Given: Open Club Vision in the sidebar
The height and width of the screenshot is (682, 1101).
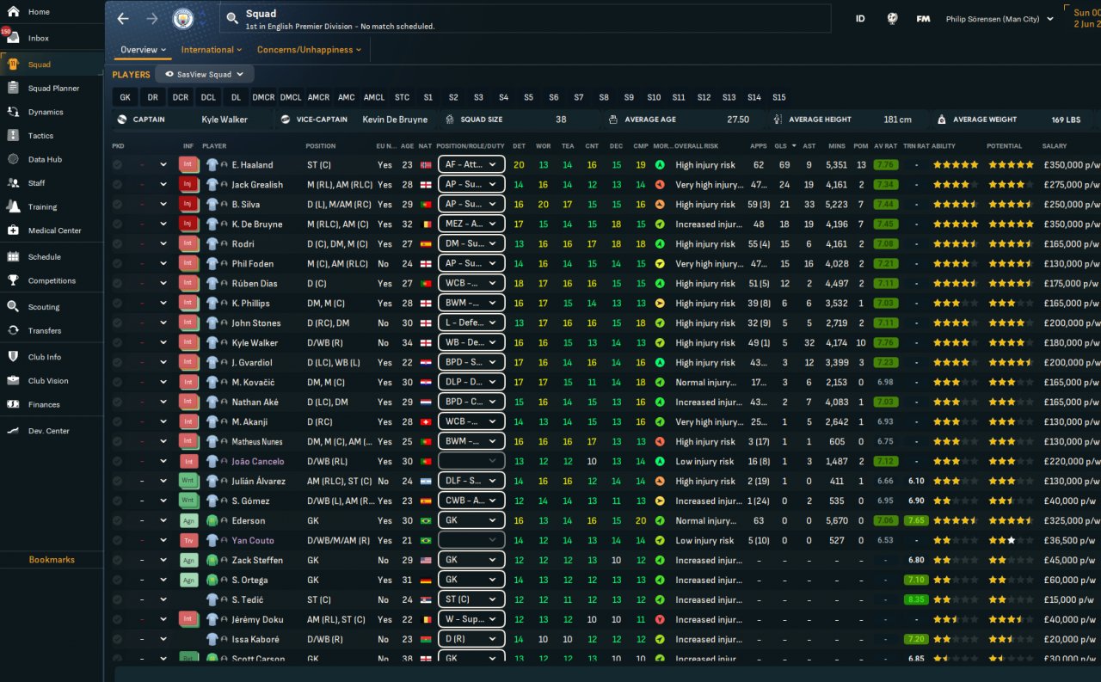Looking at the screenshot, I should (x=48, y=381).
